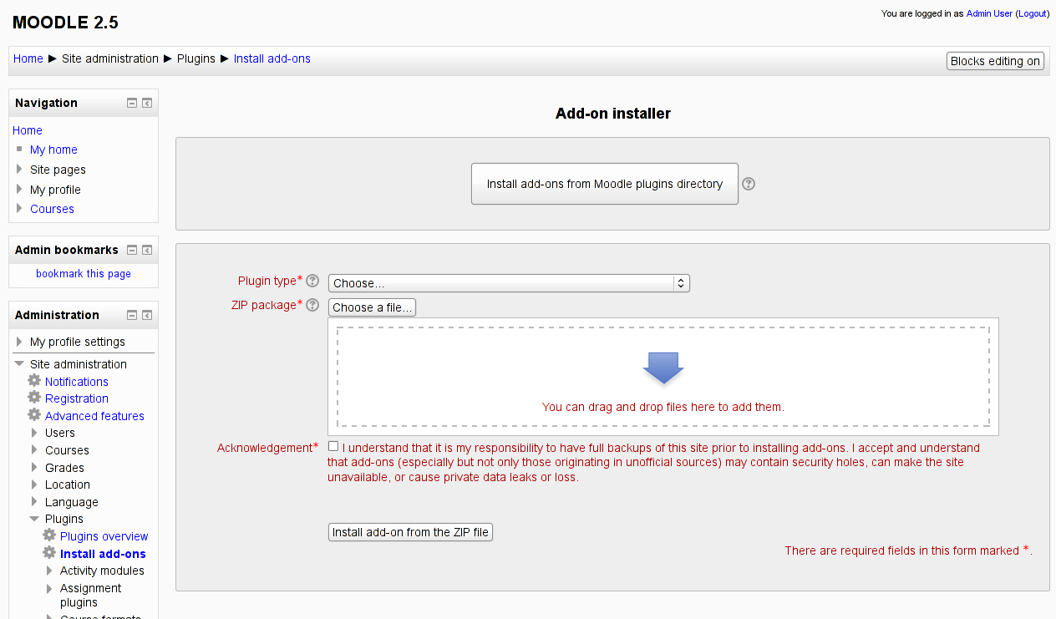Turn Blocks editing on

pyautogui.click(x=995, y=61)
